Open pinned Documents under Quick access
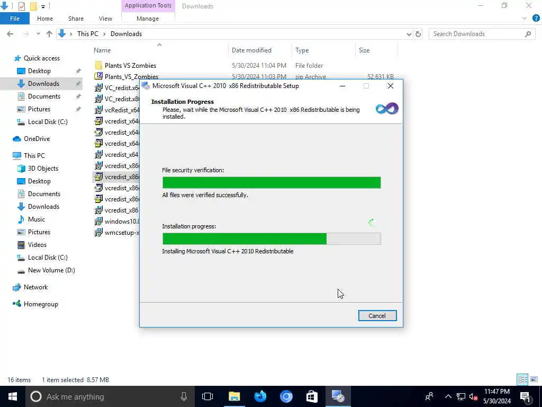The height and width of the screenshot is (407, 542). (x=44, y=96)
